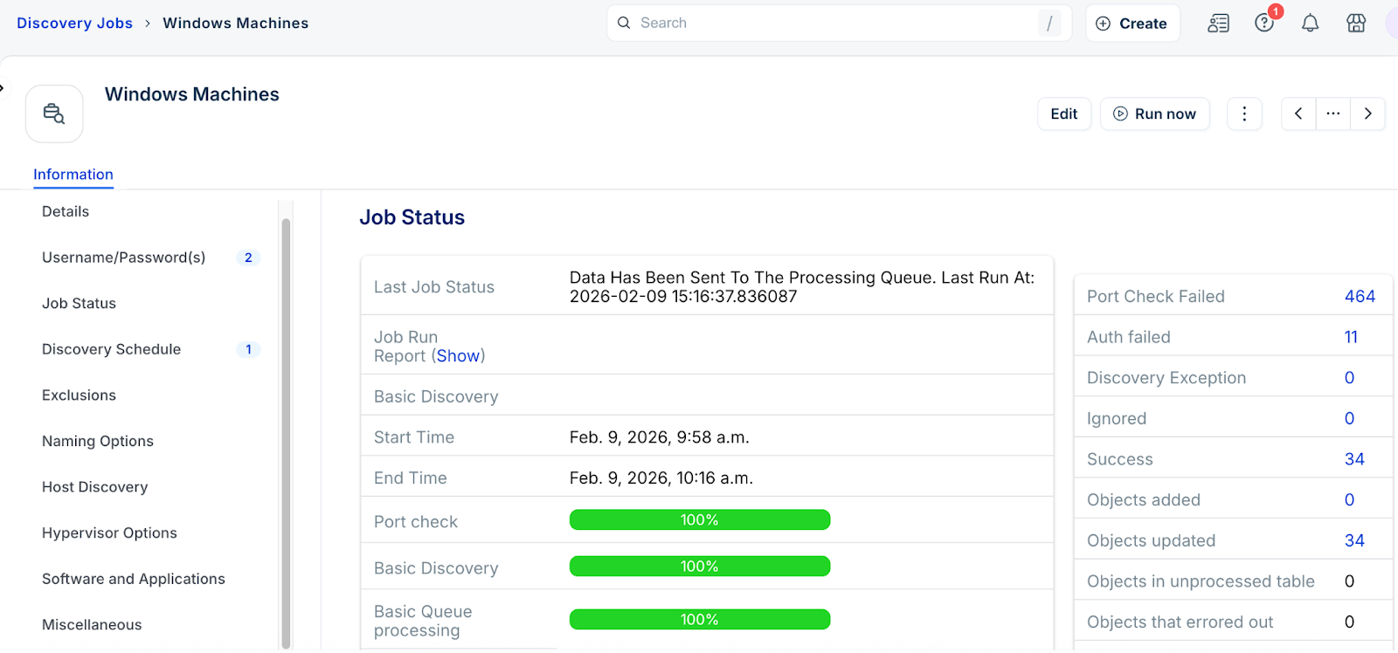Click the Windows Machines breadcrumb
Image resolution: width=1398 pixels, height=653 pixels.
pos(235,23)
